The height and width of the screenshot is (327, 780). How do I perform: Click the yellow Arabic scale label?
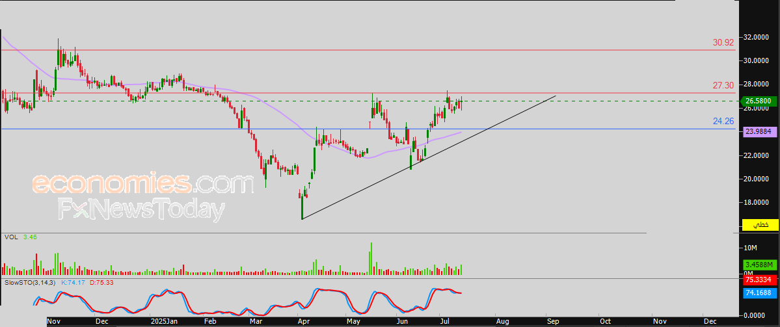760,225
